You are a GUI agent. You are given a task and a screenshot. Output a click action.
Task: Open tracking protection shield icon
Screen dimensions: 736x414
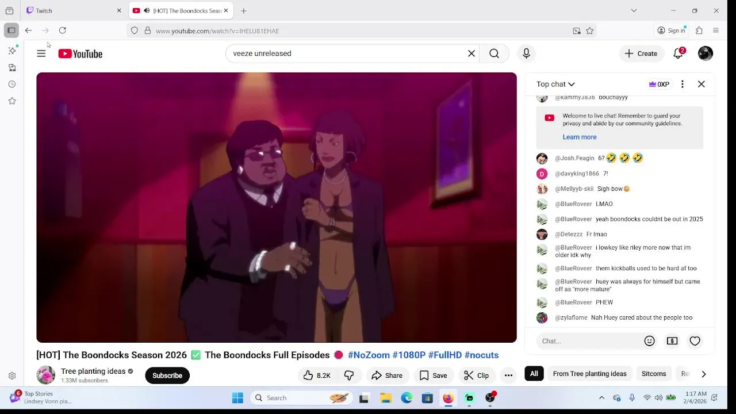135,30
